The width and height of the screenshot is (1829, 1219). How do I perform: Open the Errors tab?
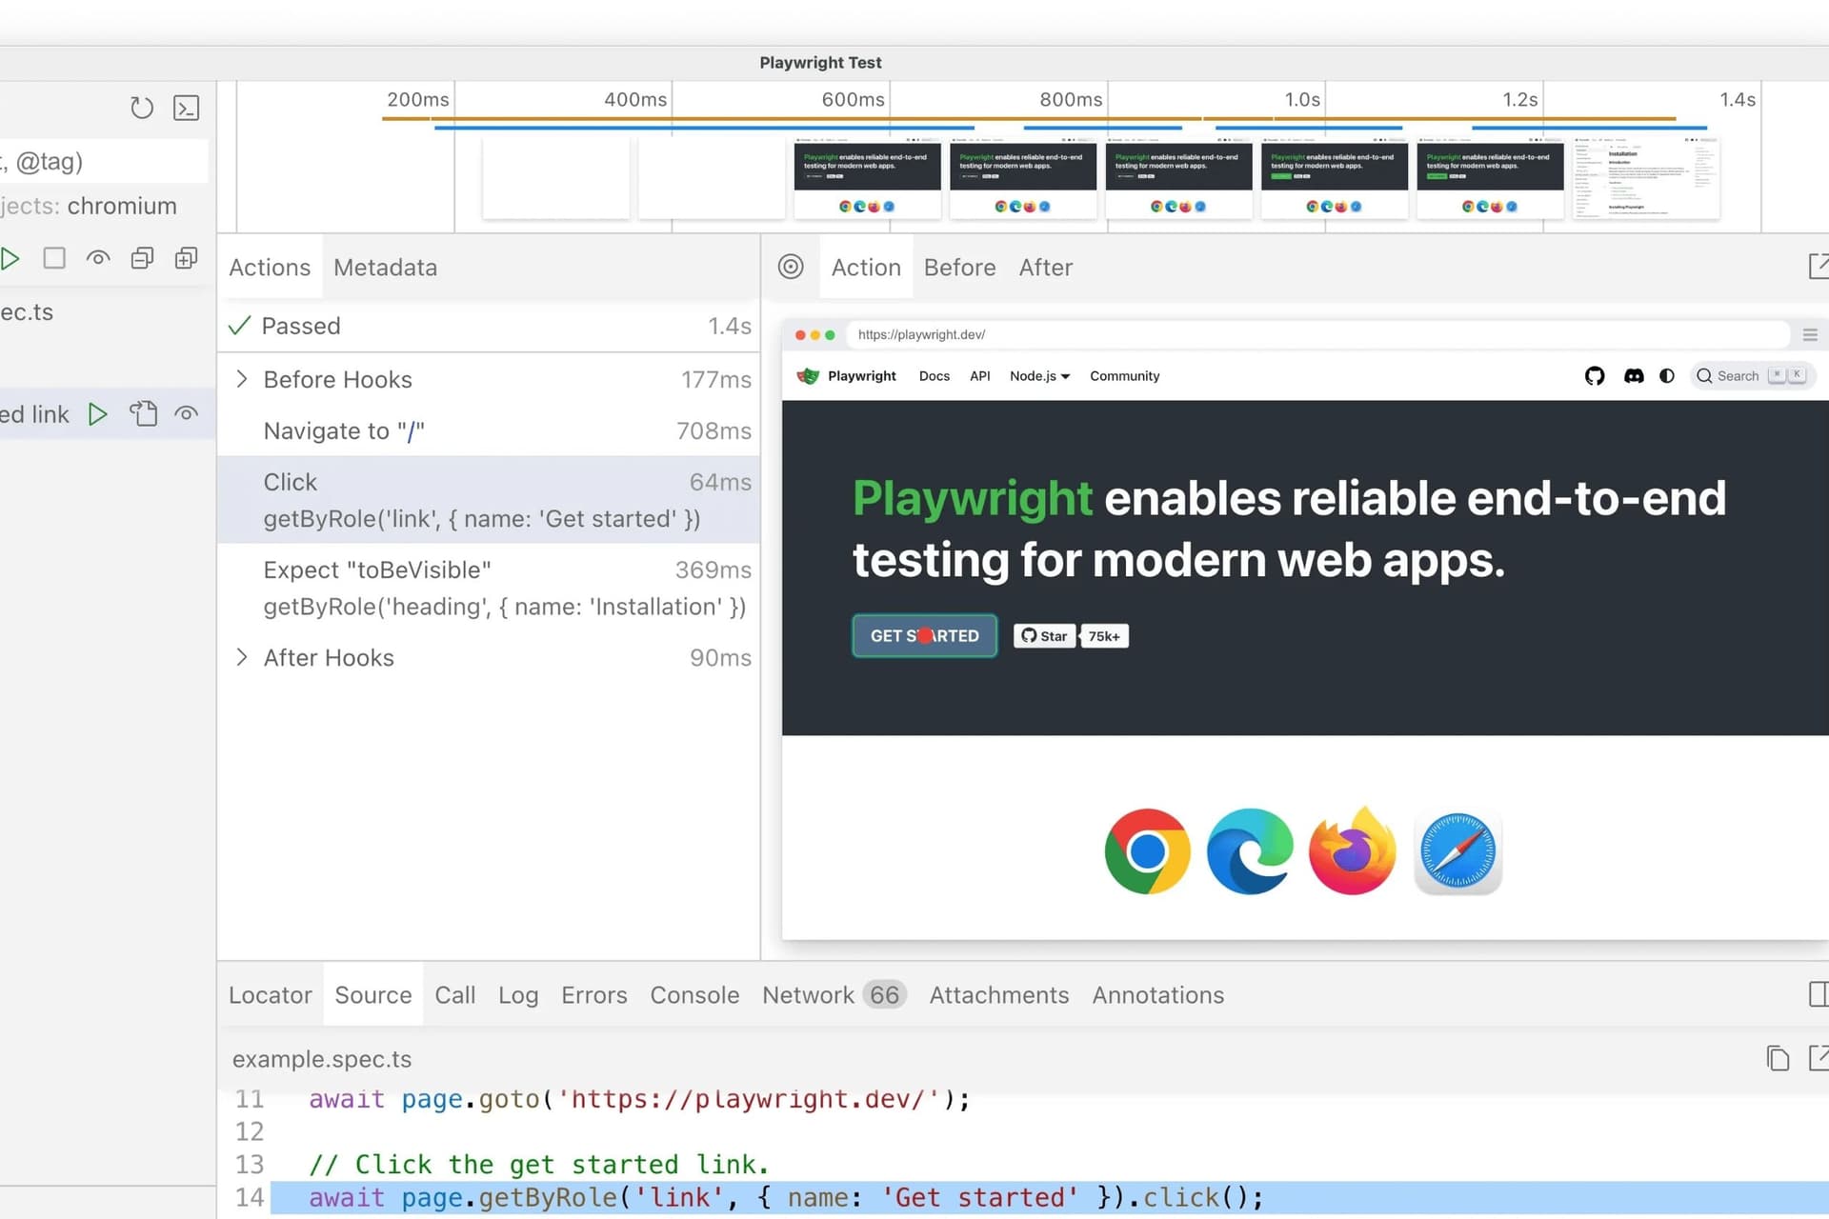coord(594,995)
